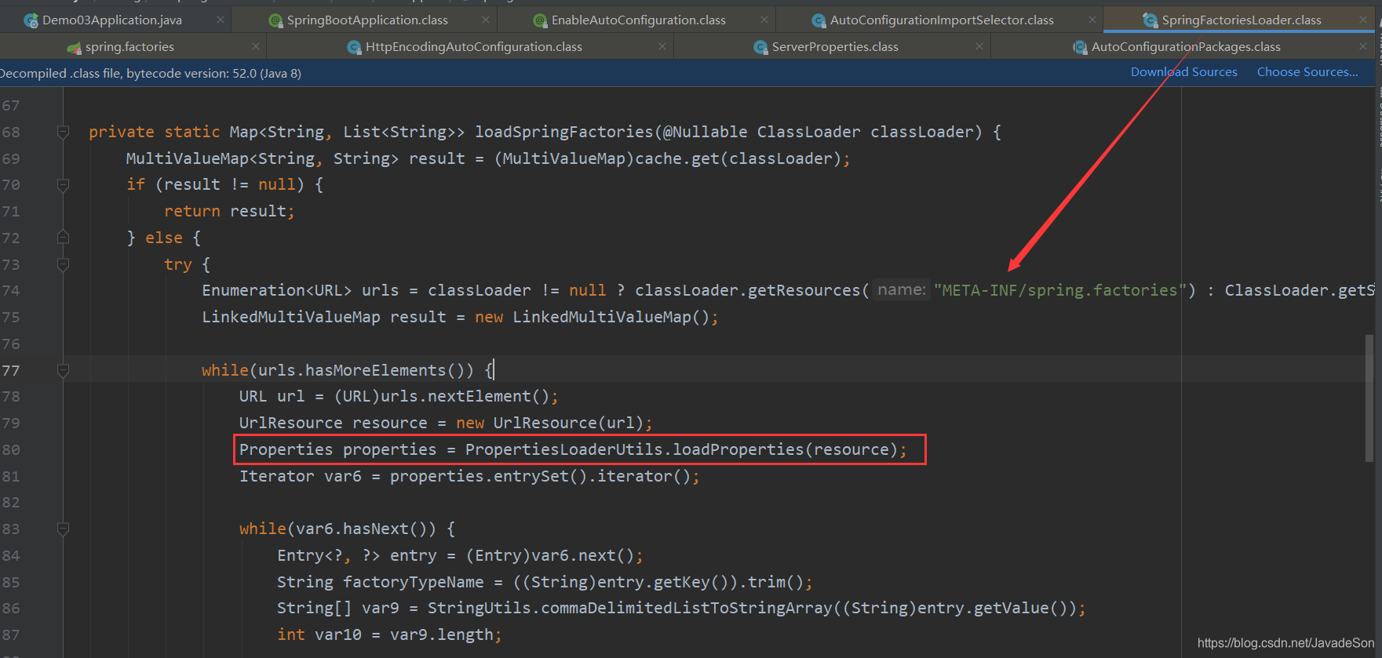
Task: Close SpringBootApplication.class tab
Action: click(x=486, y=20)
